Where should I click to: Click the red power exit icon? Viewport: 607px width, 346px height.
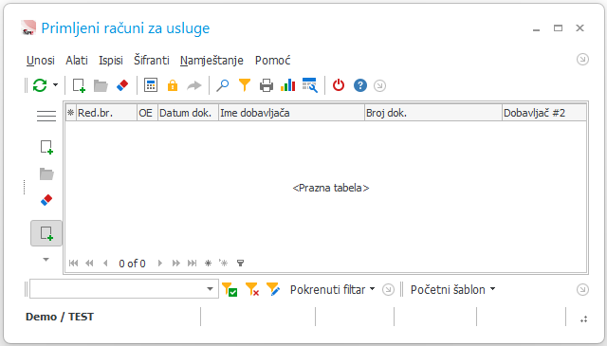(x=339, y=85)
